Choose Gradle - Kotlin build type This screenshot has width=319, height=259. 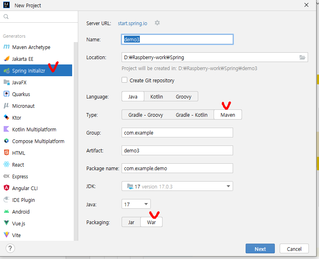pos(191,115)
